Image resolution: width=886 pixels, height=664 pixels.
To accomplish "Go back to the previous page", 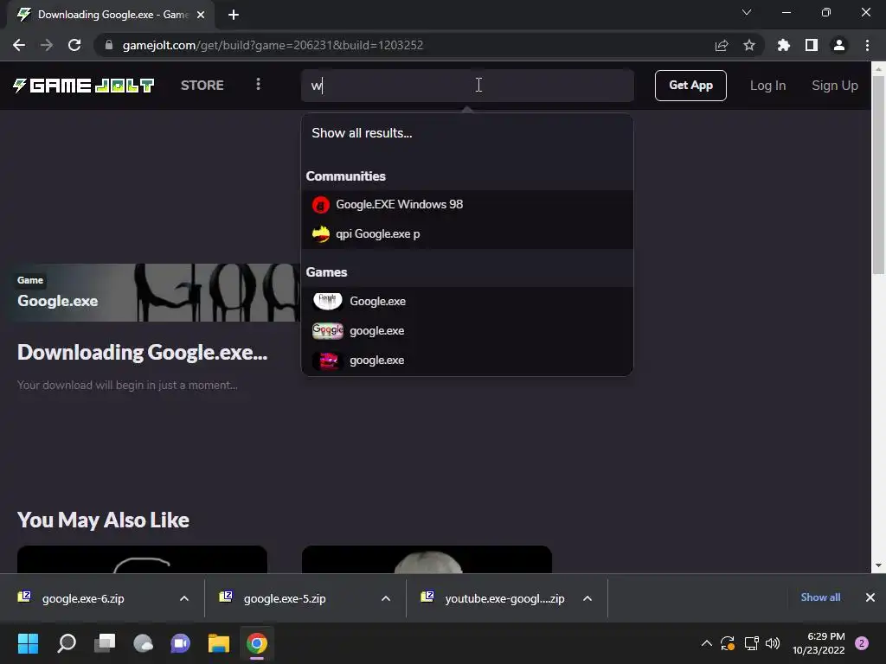I will [x=19, y=45].
